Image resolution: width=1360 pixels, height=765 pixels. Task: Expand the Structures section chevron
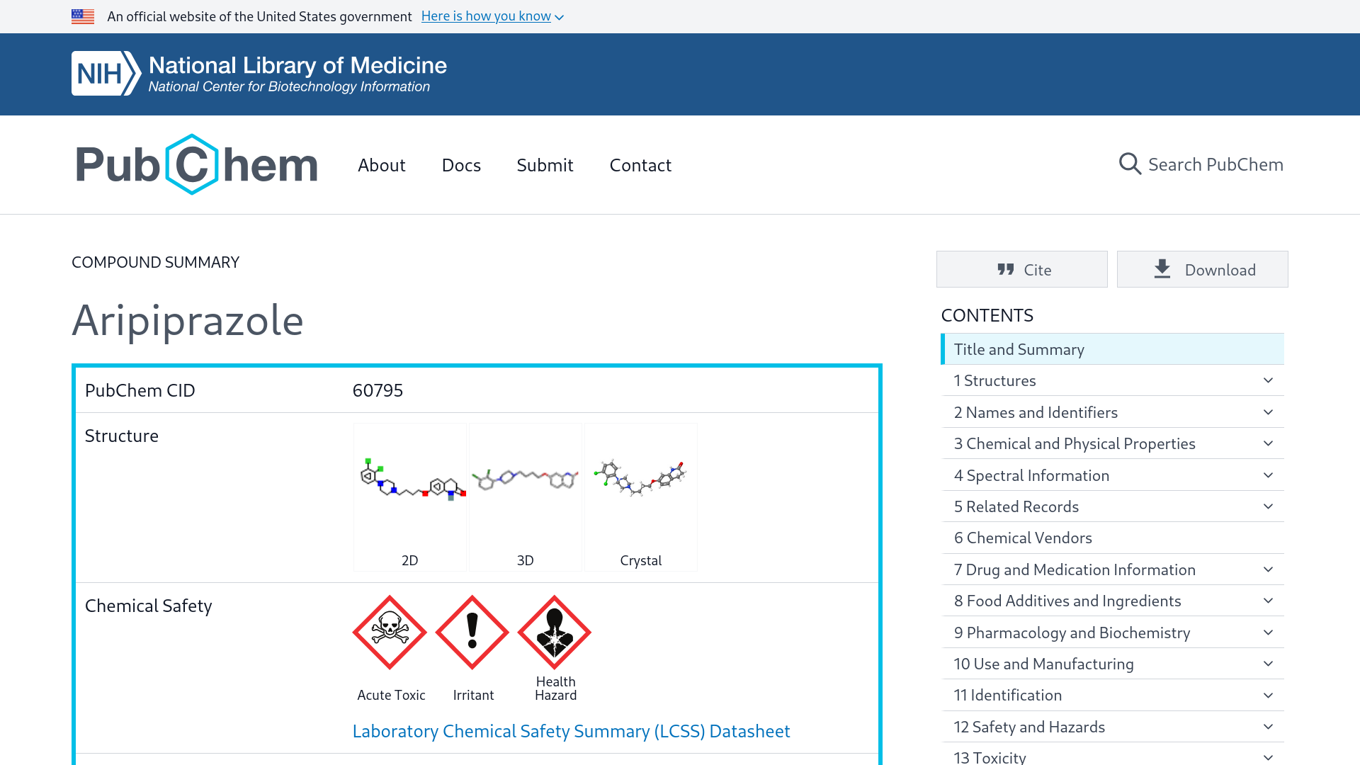(x=1268, y=380)
